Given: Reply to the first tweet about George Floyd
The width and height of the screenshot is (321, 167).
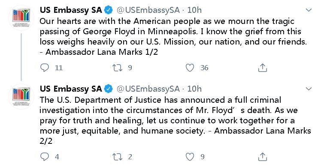Looking at the screenshot, I should [x=45, y=68].
